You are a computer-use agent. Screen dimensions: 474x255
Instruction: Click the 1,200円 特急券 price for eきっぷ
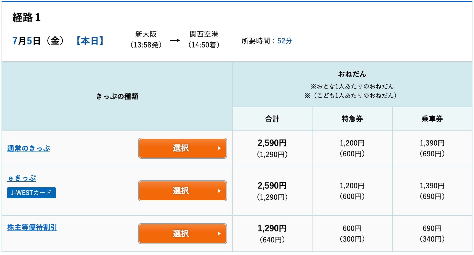(352, 186)
